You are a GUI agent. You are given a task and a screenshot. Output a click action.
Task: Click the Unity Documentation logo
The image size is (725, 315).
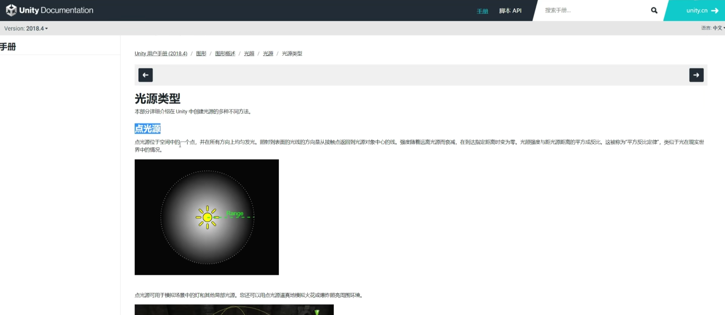click(50, 10)
